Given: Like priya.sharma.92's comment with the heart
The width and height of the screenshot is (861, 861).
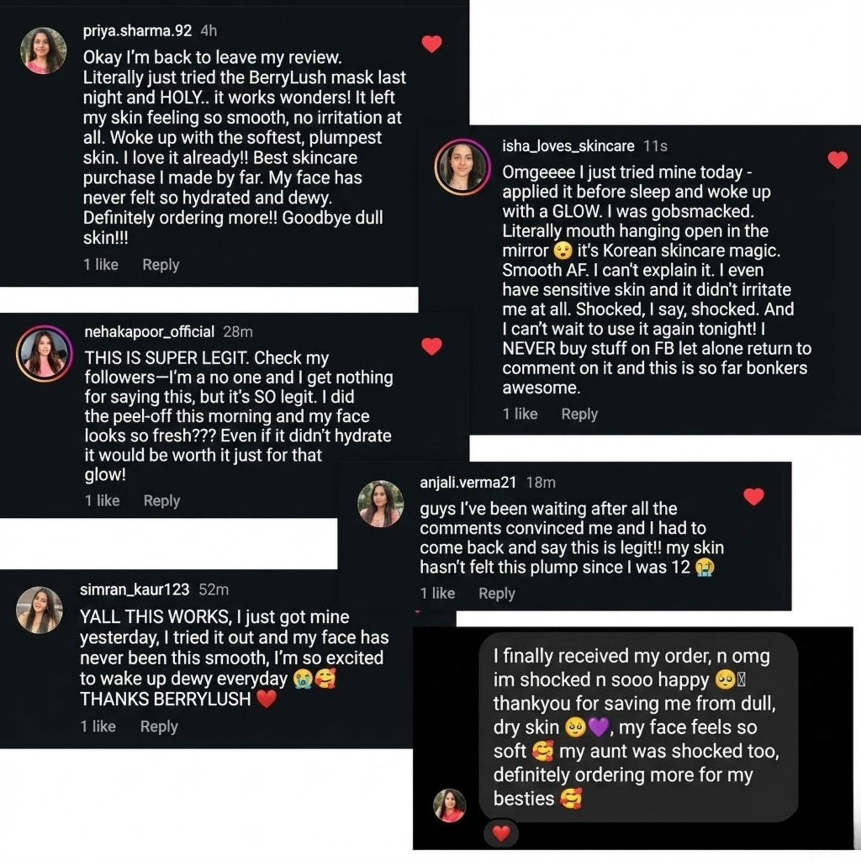Looking at the screenshot, I should (431, 43).
